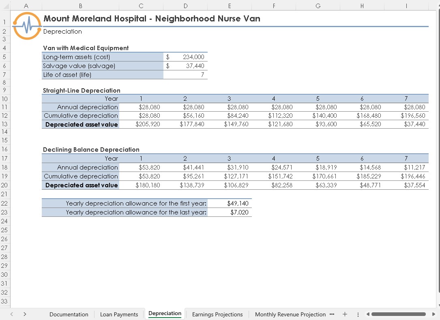Select column D header
440x320 pixels.
[185, 6]
